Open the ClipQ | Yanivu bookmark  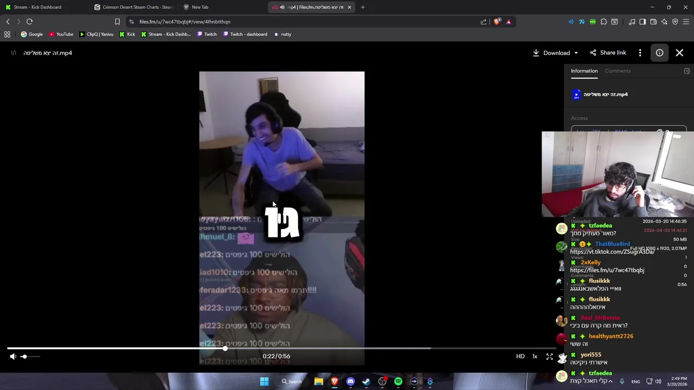point(96,34)
